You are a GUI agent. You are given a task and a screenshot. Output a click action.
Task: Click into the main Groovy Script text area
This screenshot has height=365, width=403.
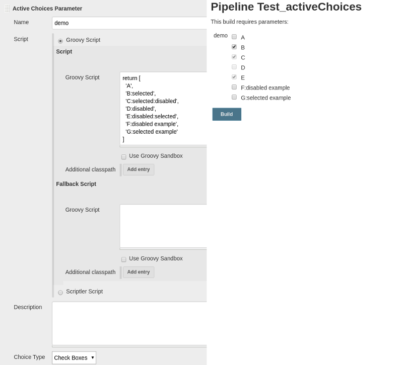click(x=163, y=109)
